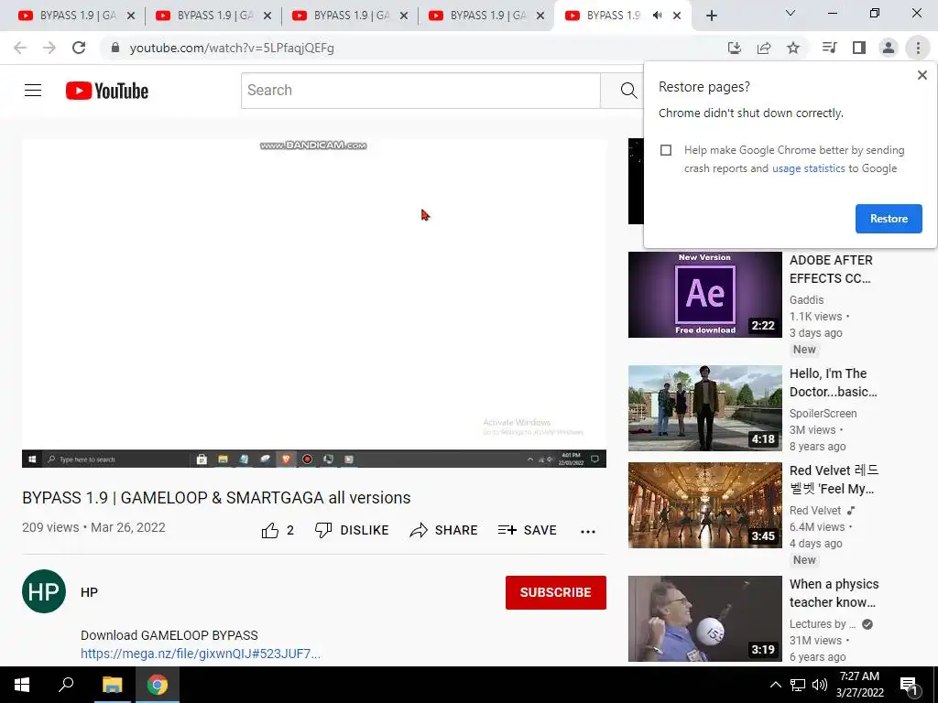Go back with the browser back arrow
Screen dimensions: 938x703
pos(20,48)
